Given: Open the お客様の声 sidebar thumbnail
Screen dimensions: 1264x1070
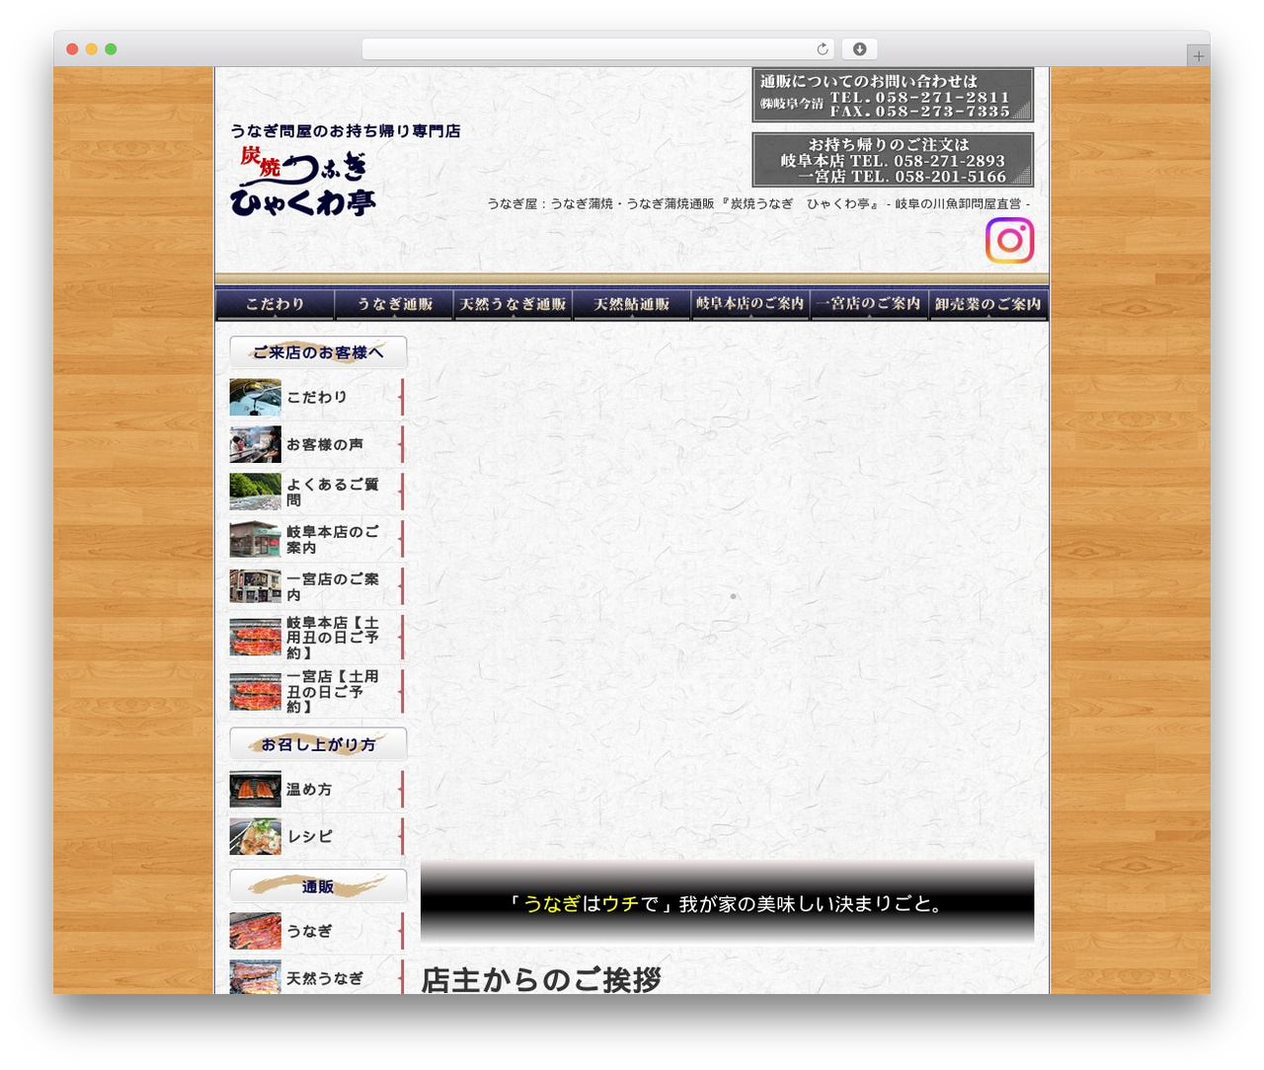Looking at the screenshot, I should tap(255, 444).
